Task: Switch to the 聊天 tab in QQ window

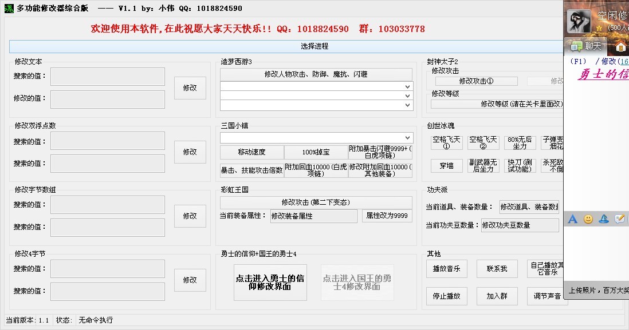Action: [587, 46]
